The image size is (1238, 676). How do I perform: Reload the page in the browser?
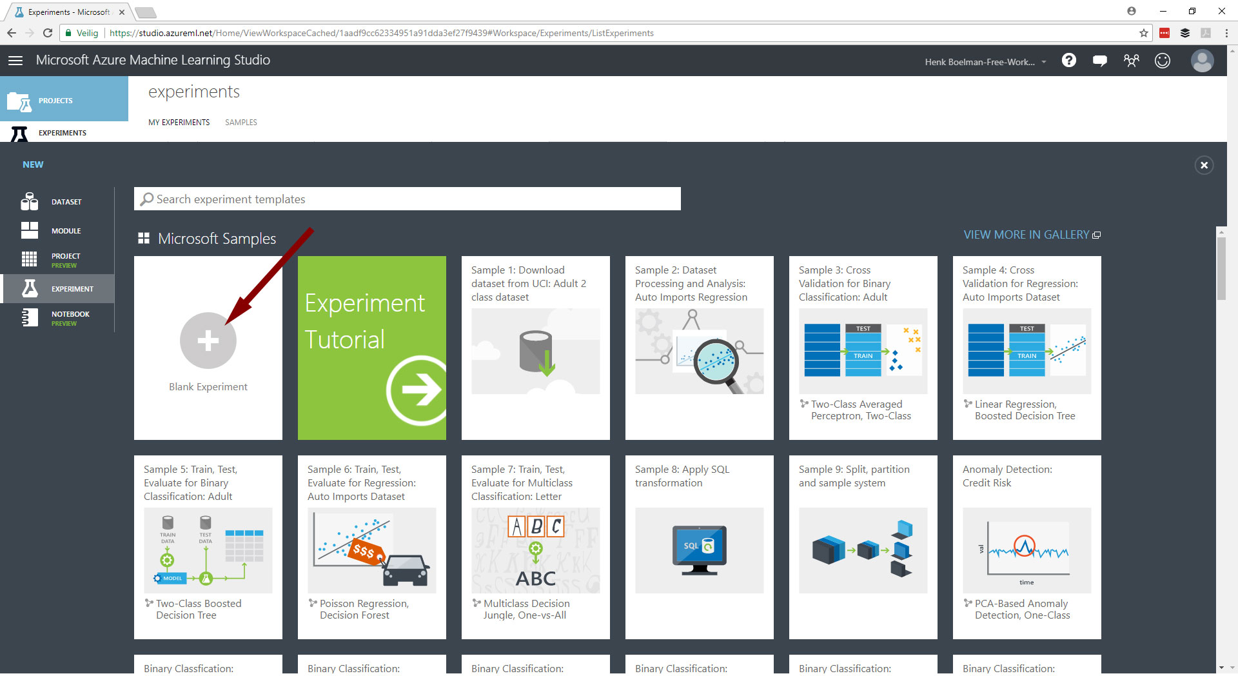(x=48, y=33)
